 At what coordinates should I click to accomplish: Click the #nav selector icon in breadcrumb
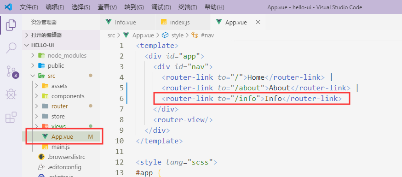click(195, 35)
